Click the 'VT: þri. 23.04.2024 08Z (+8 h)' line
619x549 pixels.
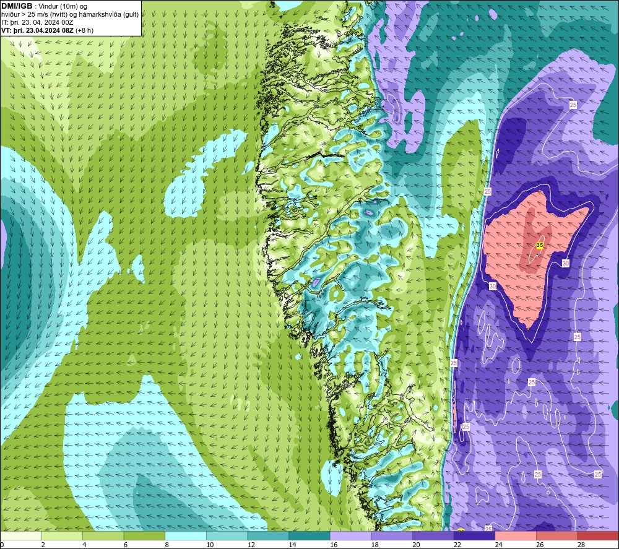[48, 30]
